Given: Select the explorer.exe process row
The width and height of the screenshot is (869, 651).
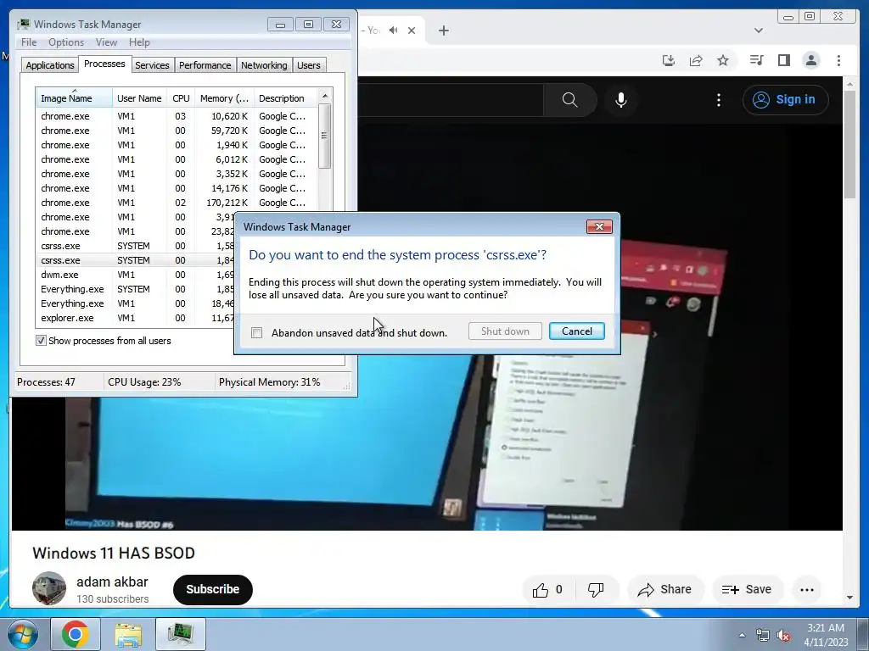Looking at the screenshot, I should (x=136, y=318).
